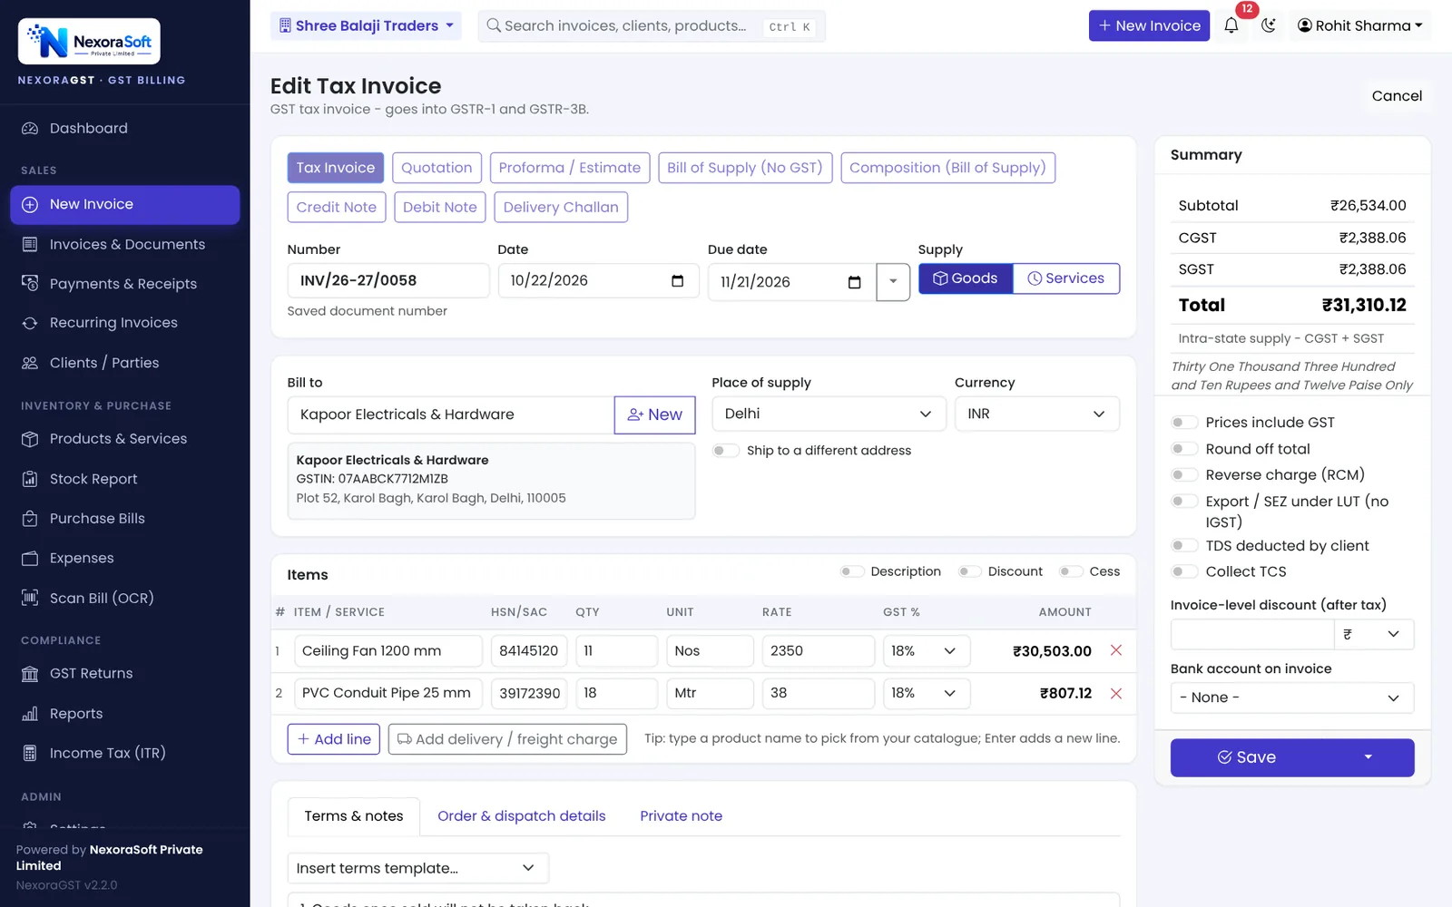Switch to Order & dispatch details tab

tap(522, 816)
